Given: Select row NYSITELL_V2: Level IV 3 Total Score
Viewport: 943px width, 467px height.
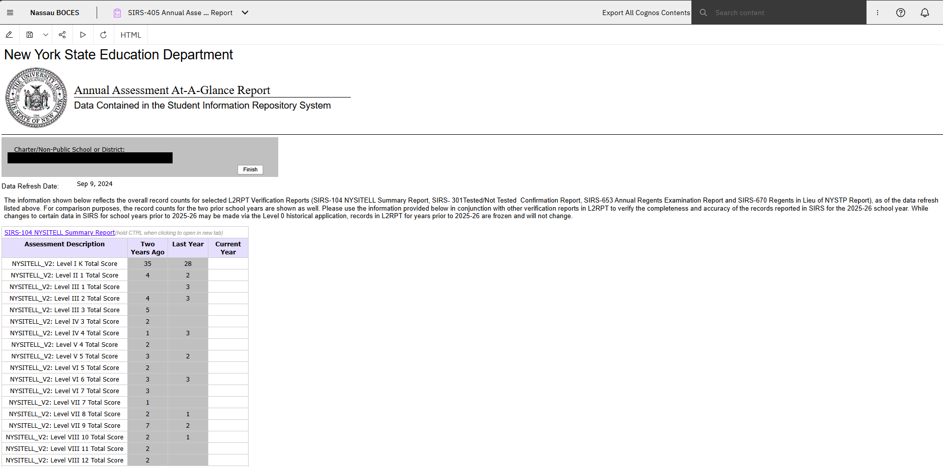Looking at the screenshot, I should (125, 321).
